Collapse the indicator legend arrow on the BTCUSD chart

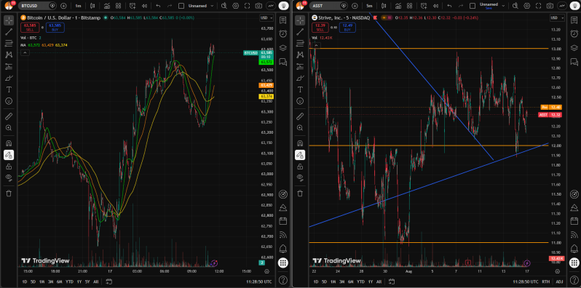(25, 52)
